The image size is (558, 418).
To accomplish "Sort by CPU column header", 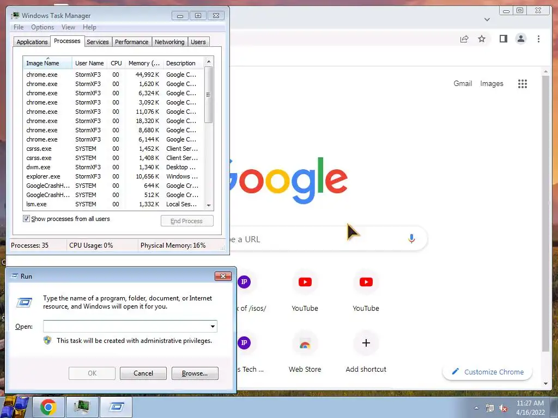I will click(x=116, y=63).
